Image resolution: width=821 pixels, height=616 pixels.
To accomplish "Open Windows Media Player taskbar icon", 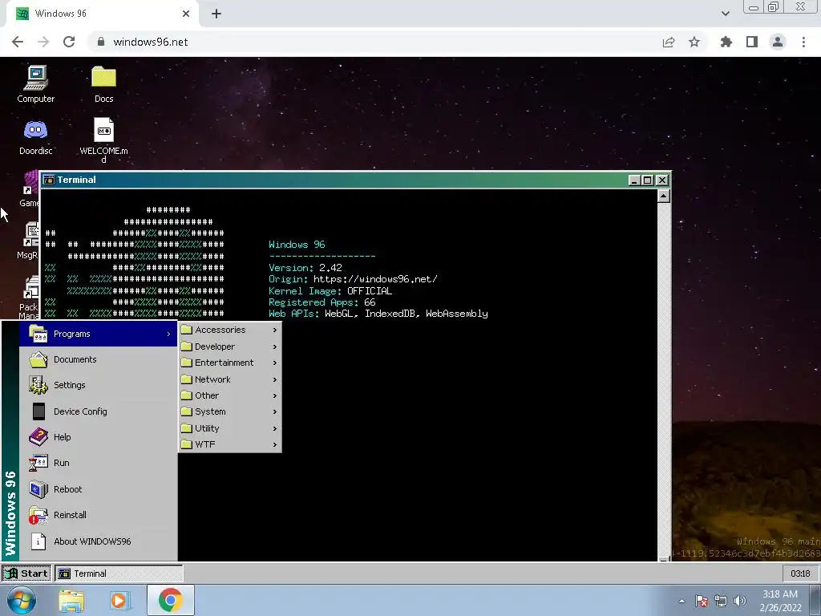I will pyautogui.click(x=119, y=601).
